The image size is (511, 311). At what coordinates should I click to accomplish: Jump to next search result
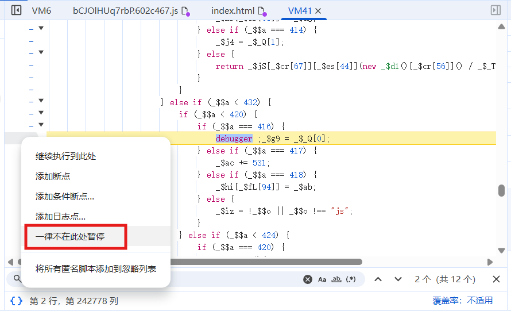click(398, 279)
